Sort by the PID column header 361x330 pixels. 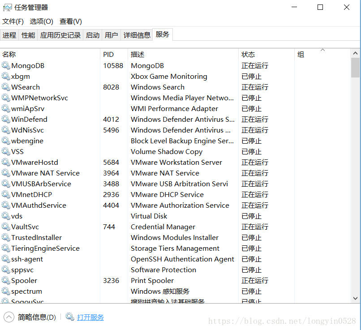[x=114, y=54]
